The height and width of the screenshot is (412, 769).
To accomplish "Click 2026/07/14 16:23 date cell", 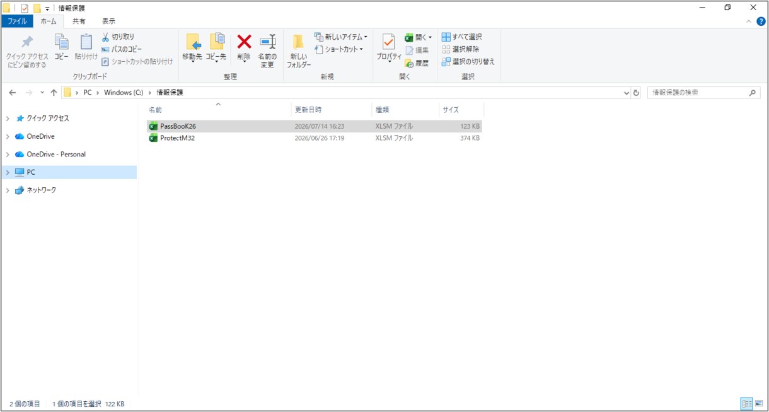I will tap(320, 126).
